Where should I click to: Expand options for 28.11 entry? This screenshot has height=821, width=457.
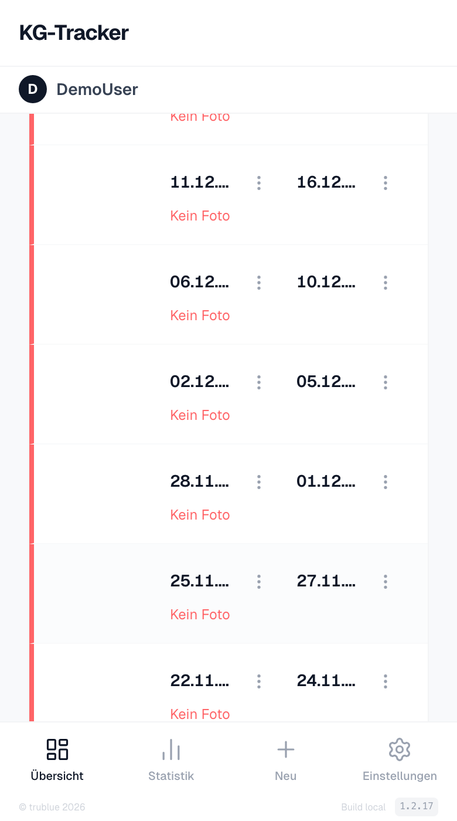[258, 482]
